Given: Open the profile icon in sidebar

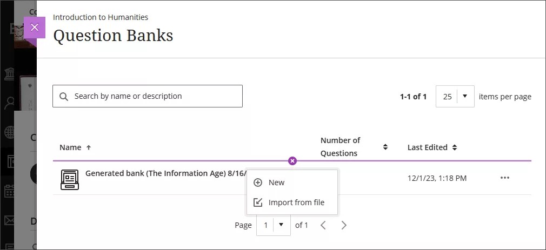Looking at the screenshot, I should [x=9, y=103].
